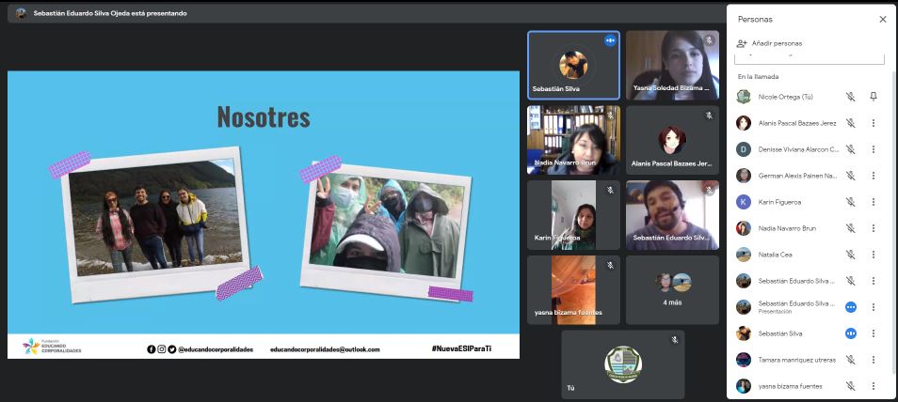
Task: Click the presentation activity icon for Sebastián Eduardo
Action: (x=851, y=307)
